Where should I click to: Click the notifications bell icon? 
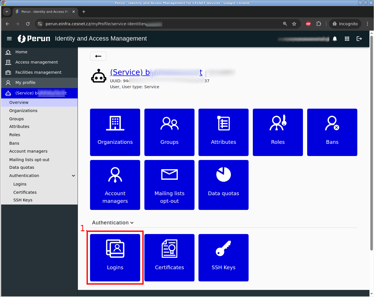pyautogui.click(x=335, y=39)
